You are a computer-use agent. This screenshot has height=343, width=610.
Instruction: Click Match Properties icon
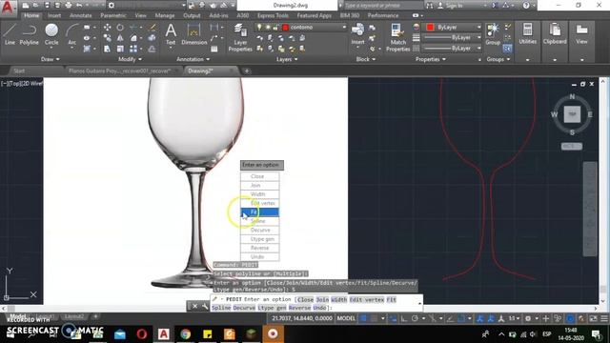pyautogui.click(x=397, y=37)
